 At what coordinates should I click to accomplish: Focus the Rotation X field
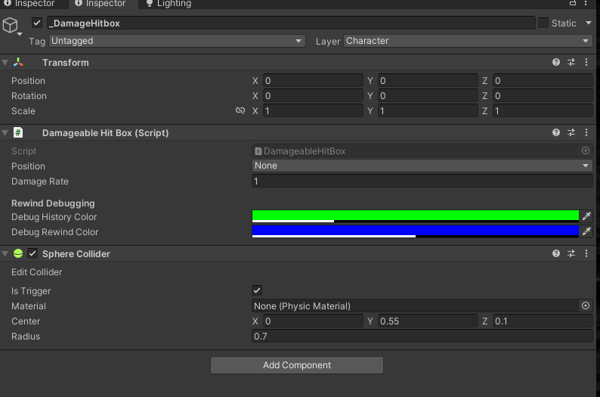click(313, 96)
